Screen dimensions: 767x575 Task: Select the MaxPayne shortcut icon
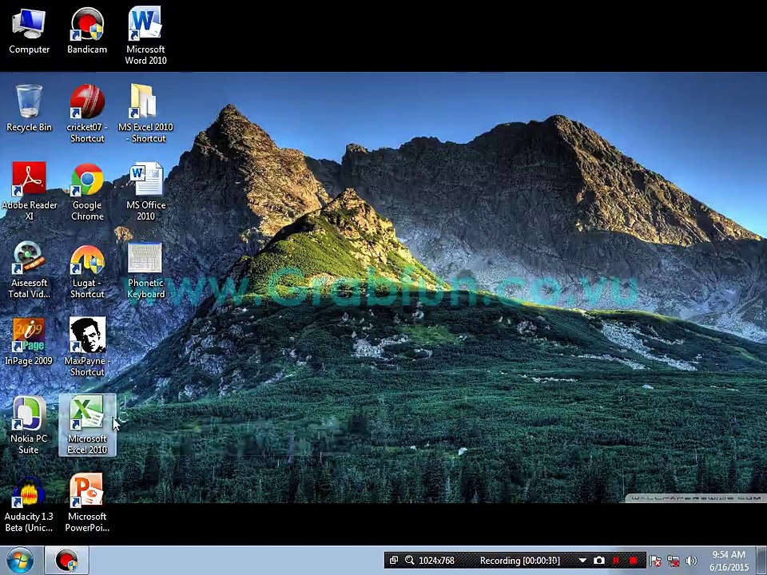(x=86, y=347)
